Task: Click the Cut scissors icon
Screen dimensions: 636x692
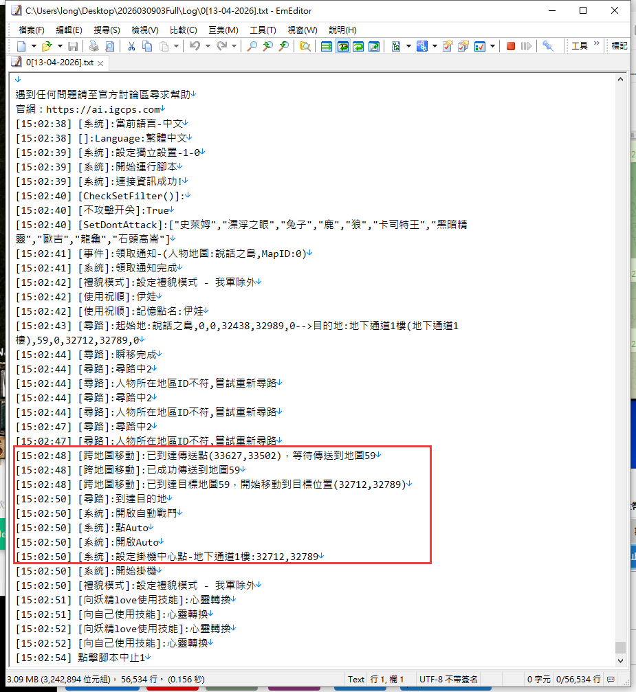Action: [x=131, y=46]
